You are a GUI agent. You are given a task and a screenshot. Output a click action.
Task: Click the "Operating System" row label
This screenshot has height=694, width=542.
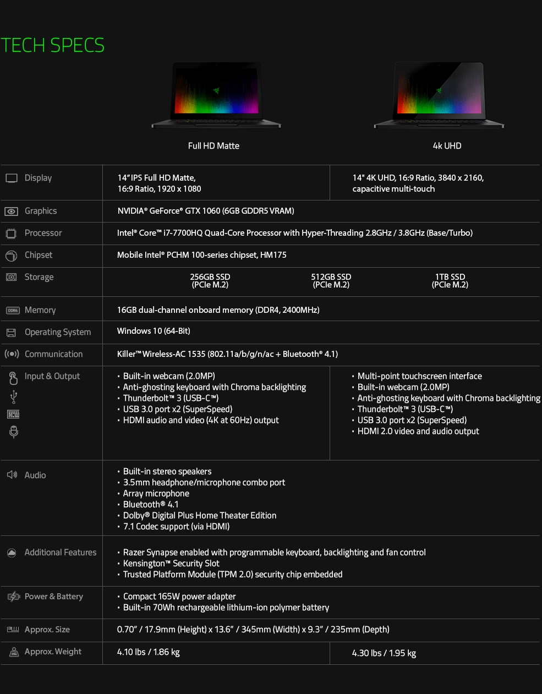coord(58,332)
